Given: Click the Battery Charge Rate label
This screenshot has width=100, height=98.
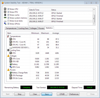Looking at the screenshot, I should tap(20, 73).
